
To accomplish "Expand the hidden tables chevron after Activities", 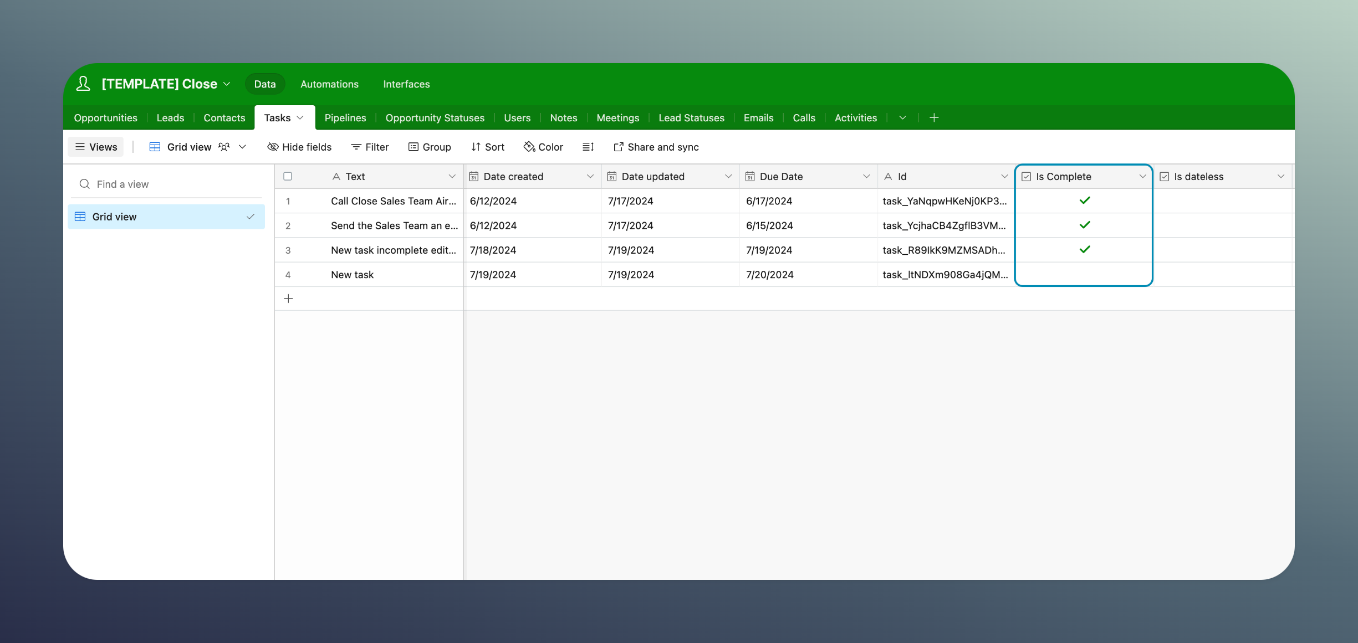I will tap(902, 117).
